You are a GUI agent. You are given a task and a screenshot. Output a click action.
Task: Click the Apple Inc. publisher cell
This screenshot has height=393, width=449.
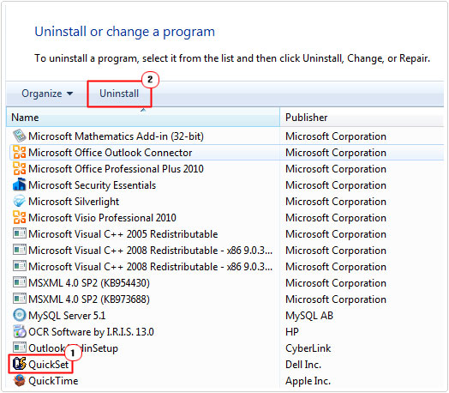click(308, 381)
